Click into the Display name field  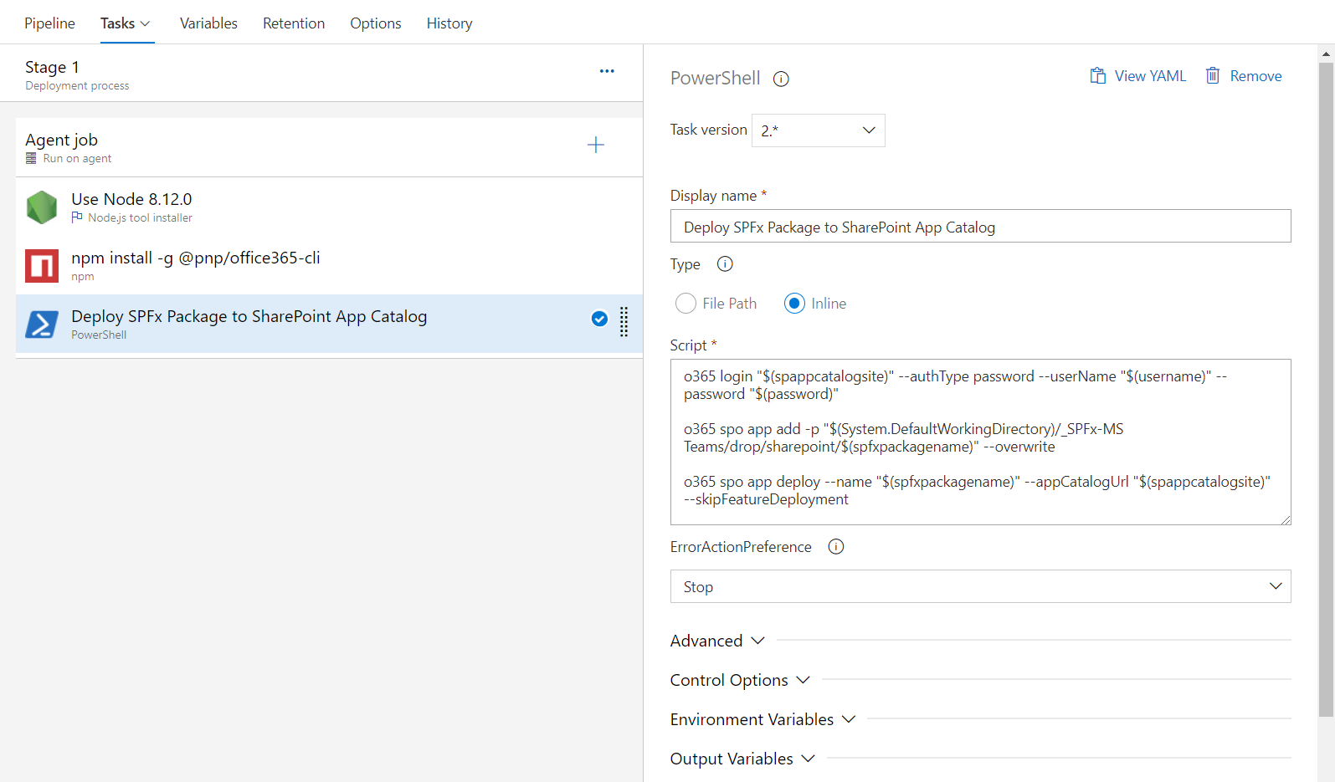980,226
